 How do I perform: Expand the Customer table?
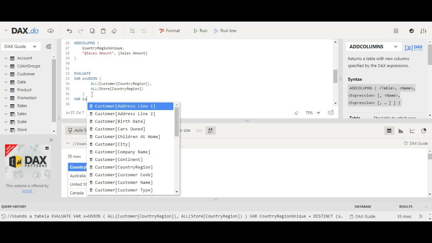click(6, 74)
